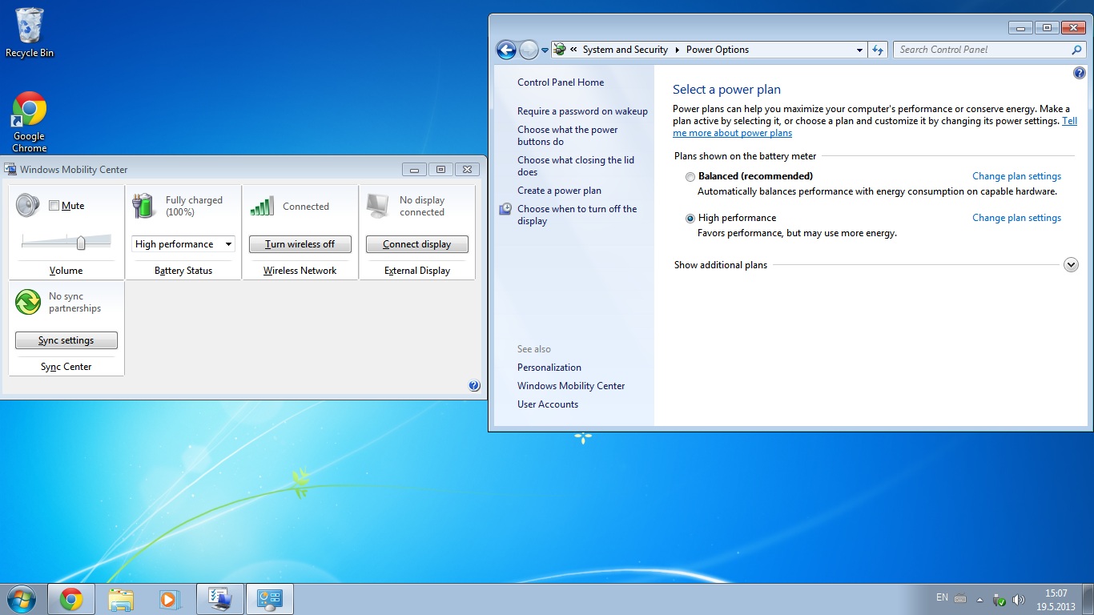Go back in Power Options window
The image size is (1094, 615).
click(506, 50)
